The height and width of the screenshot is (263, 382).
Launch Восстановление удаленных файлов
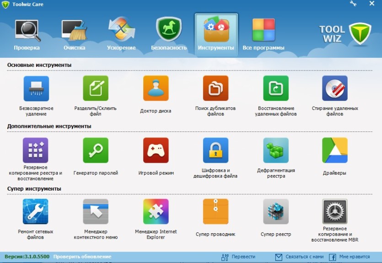pyautogui.click(x=276, y=88)
